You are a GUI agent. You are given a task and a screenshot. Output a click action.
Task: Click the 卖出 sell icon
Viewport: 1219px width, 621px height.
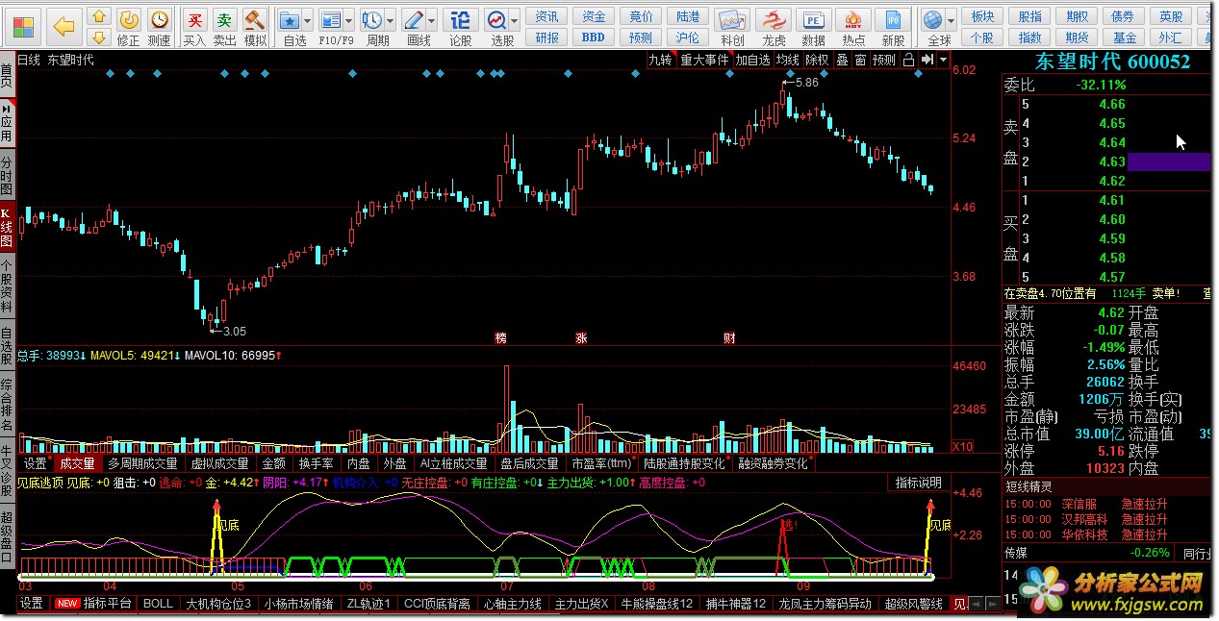tap(224, 19)
